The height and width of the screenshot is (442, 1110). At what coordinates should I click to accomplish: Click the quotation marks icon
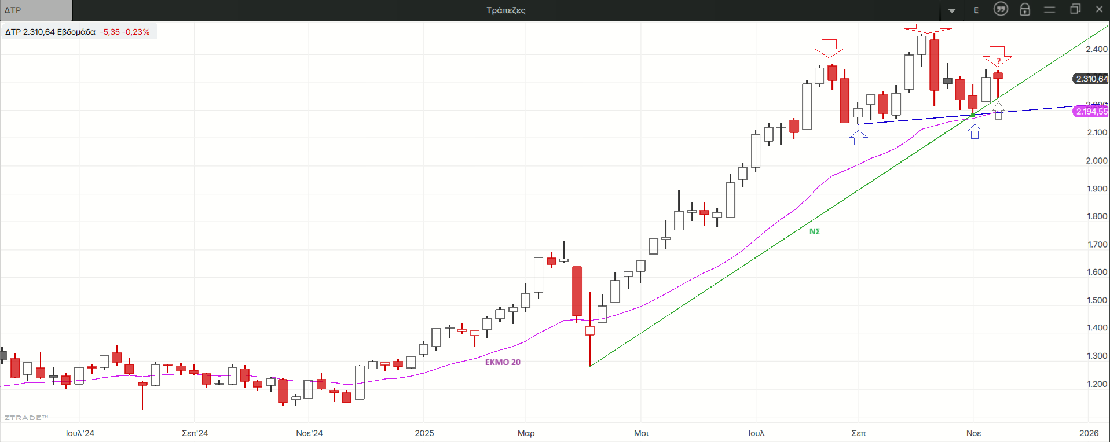[x=1001, y=9]
